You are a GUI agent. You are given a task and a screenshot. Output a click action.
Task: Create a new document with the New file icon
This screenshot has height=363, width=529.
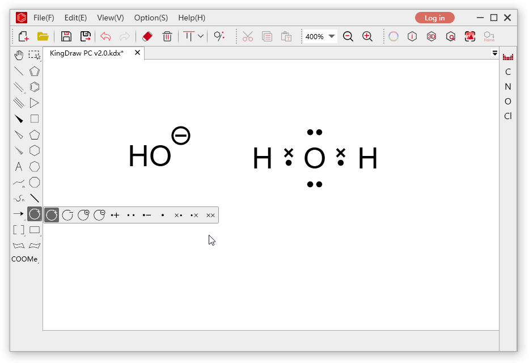[23, 36]
